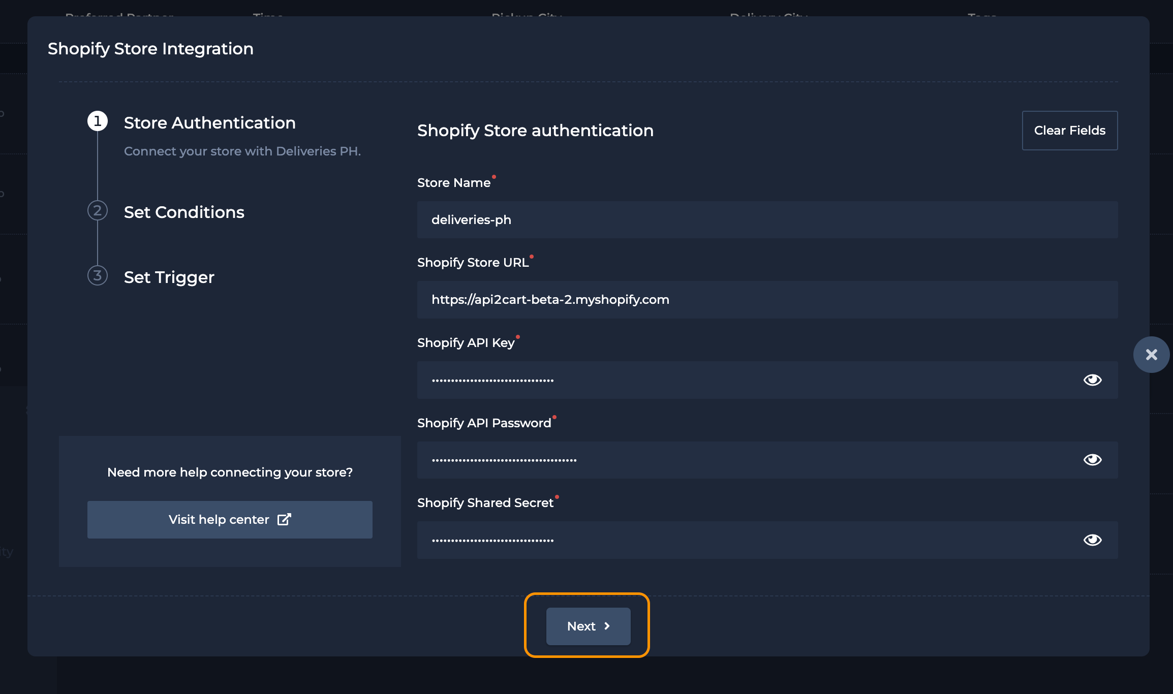Viewport: 1173px width, 694px height.
Task: Click 'Need more help connecting your store?' text
Action: 230,472
